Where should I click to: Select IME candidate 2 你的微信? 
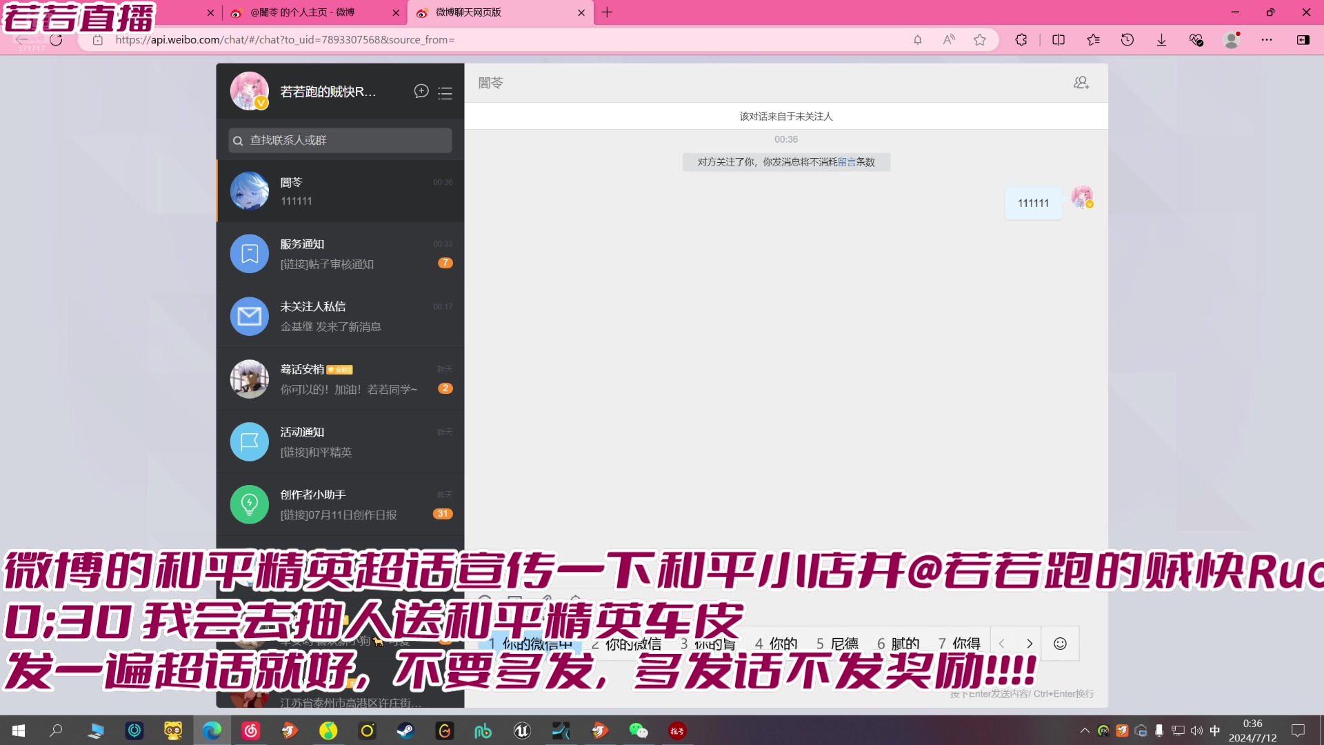click(626, 644)
